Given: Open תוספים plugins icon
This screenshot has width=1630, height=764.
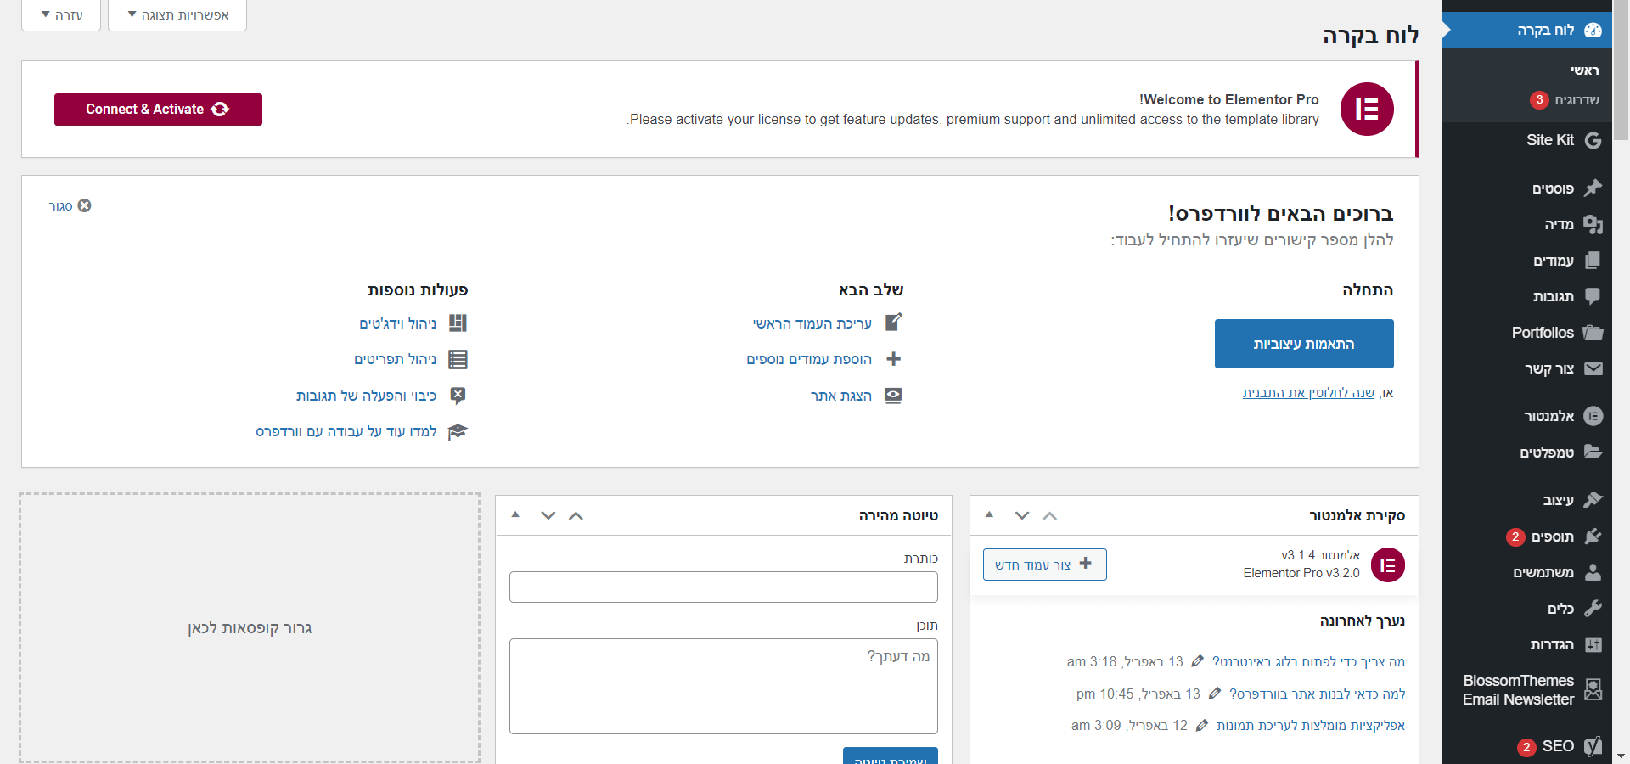Looking at the screenshot, I should (x=1593, y=536).
